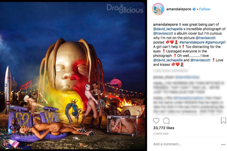Open the '2 days ago' timestamp link
This screenshot has height=151, width=227.
pos(161,134)
